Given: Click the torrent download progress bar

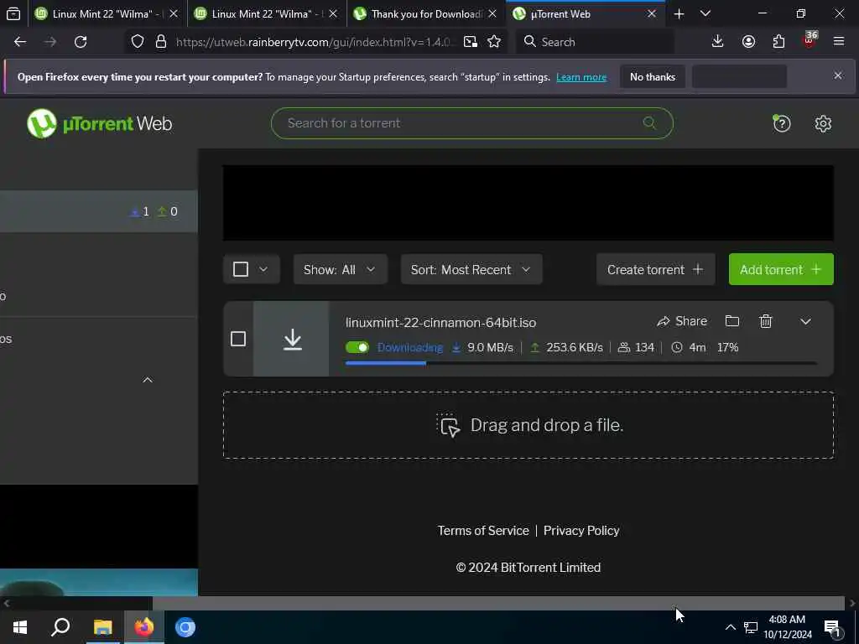Looking at the screenshot, I should tap(580, 362).
